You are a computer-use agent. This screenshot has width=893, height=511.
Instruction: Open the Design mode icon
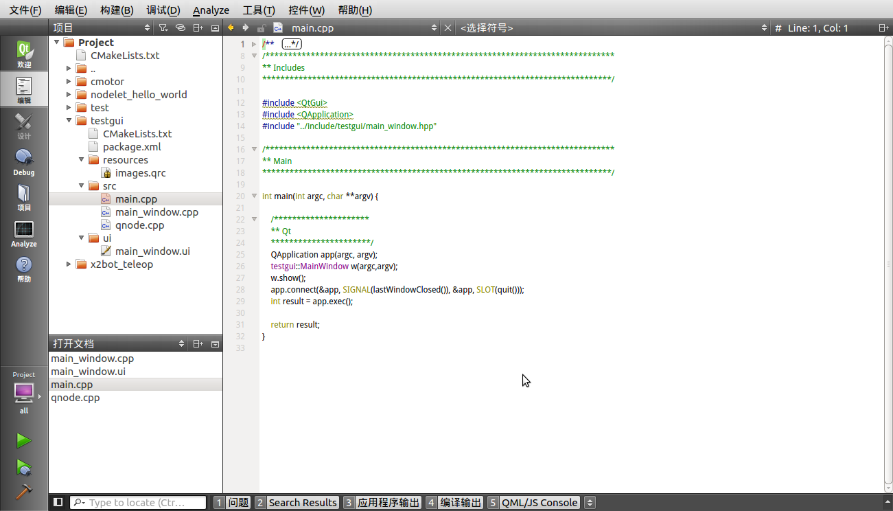[24, 126]
